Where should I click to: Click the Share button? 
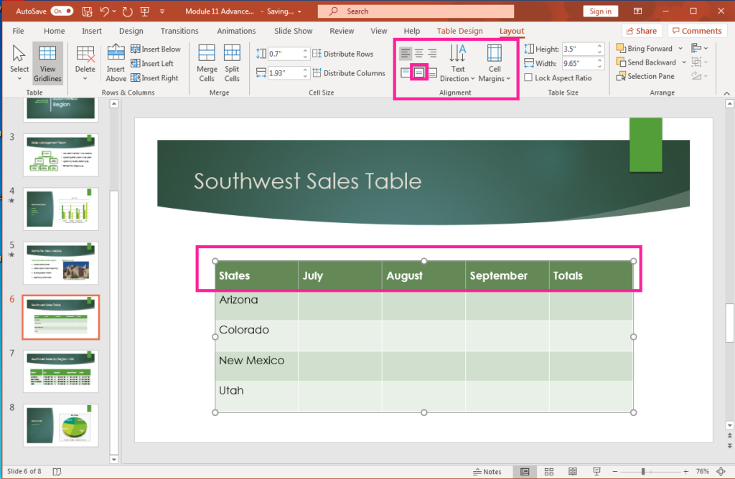point(641,30)
